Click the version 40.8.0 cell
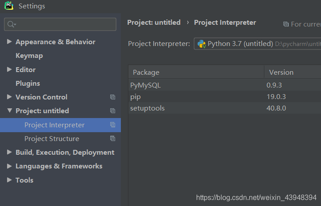 276,108
